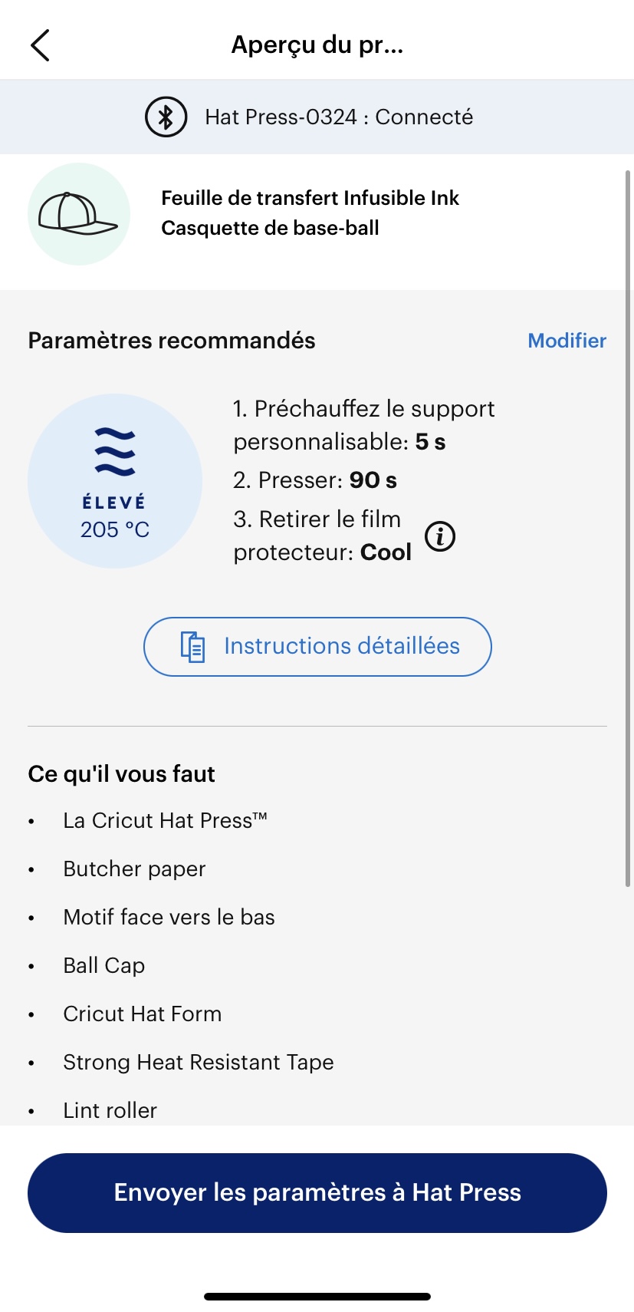Select Feuille de transfert Infusible Ink text

pyautogui.click(x=310, y=198)
